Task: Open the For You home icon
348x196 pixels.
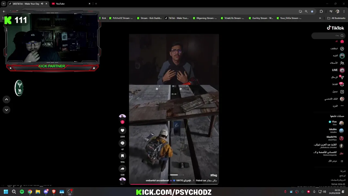Action: point(342,41)
